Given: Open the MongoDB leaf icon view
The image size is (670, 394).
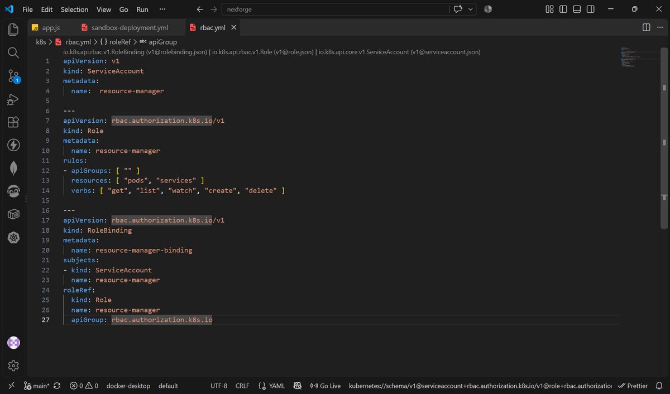Looking at the screenshot, I should (13, 168).
